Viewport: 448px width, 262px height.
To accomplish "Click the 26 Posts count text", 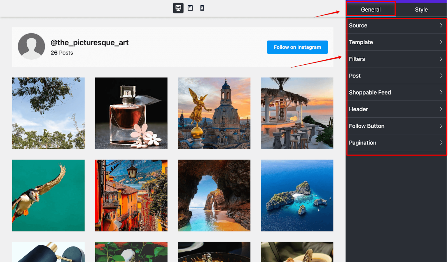I will pyautogui.click(x=62, y=53).
